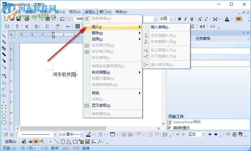Screen dimensions: 251x151
Task: Click the line color pen swatch
Action: (x=88, y=134)
